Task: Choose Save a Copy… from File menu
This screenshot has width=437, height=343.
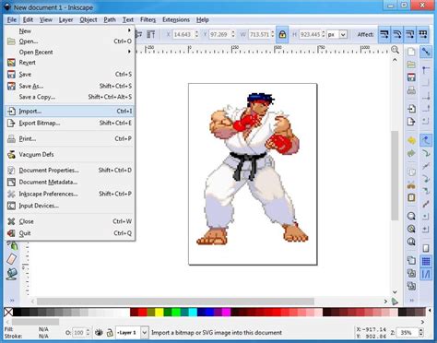Action: pos(70,97)
